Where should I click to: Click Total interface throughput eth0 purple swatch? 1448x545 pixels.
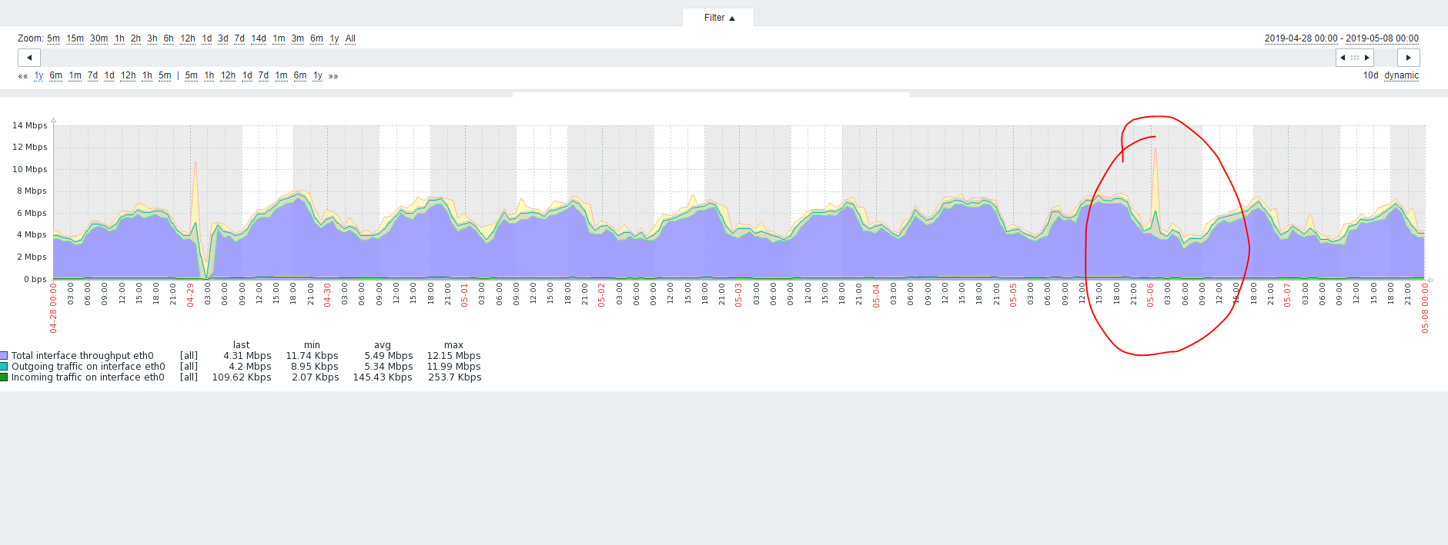tap(4, 356)
